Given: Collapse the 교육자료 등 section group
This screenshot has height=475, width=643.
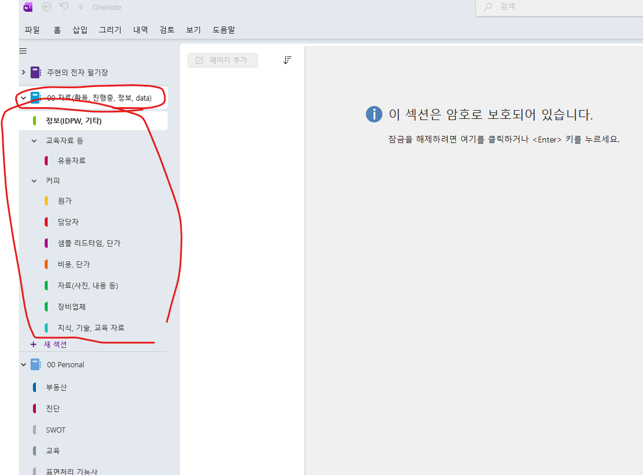Looking at the screenshot, I should pyautogui.click(x=34, y=141).
